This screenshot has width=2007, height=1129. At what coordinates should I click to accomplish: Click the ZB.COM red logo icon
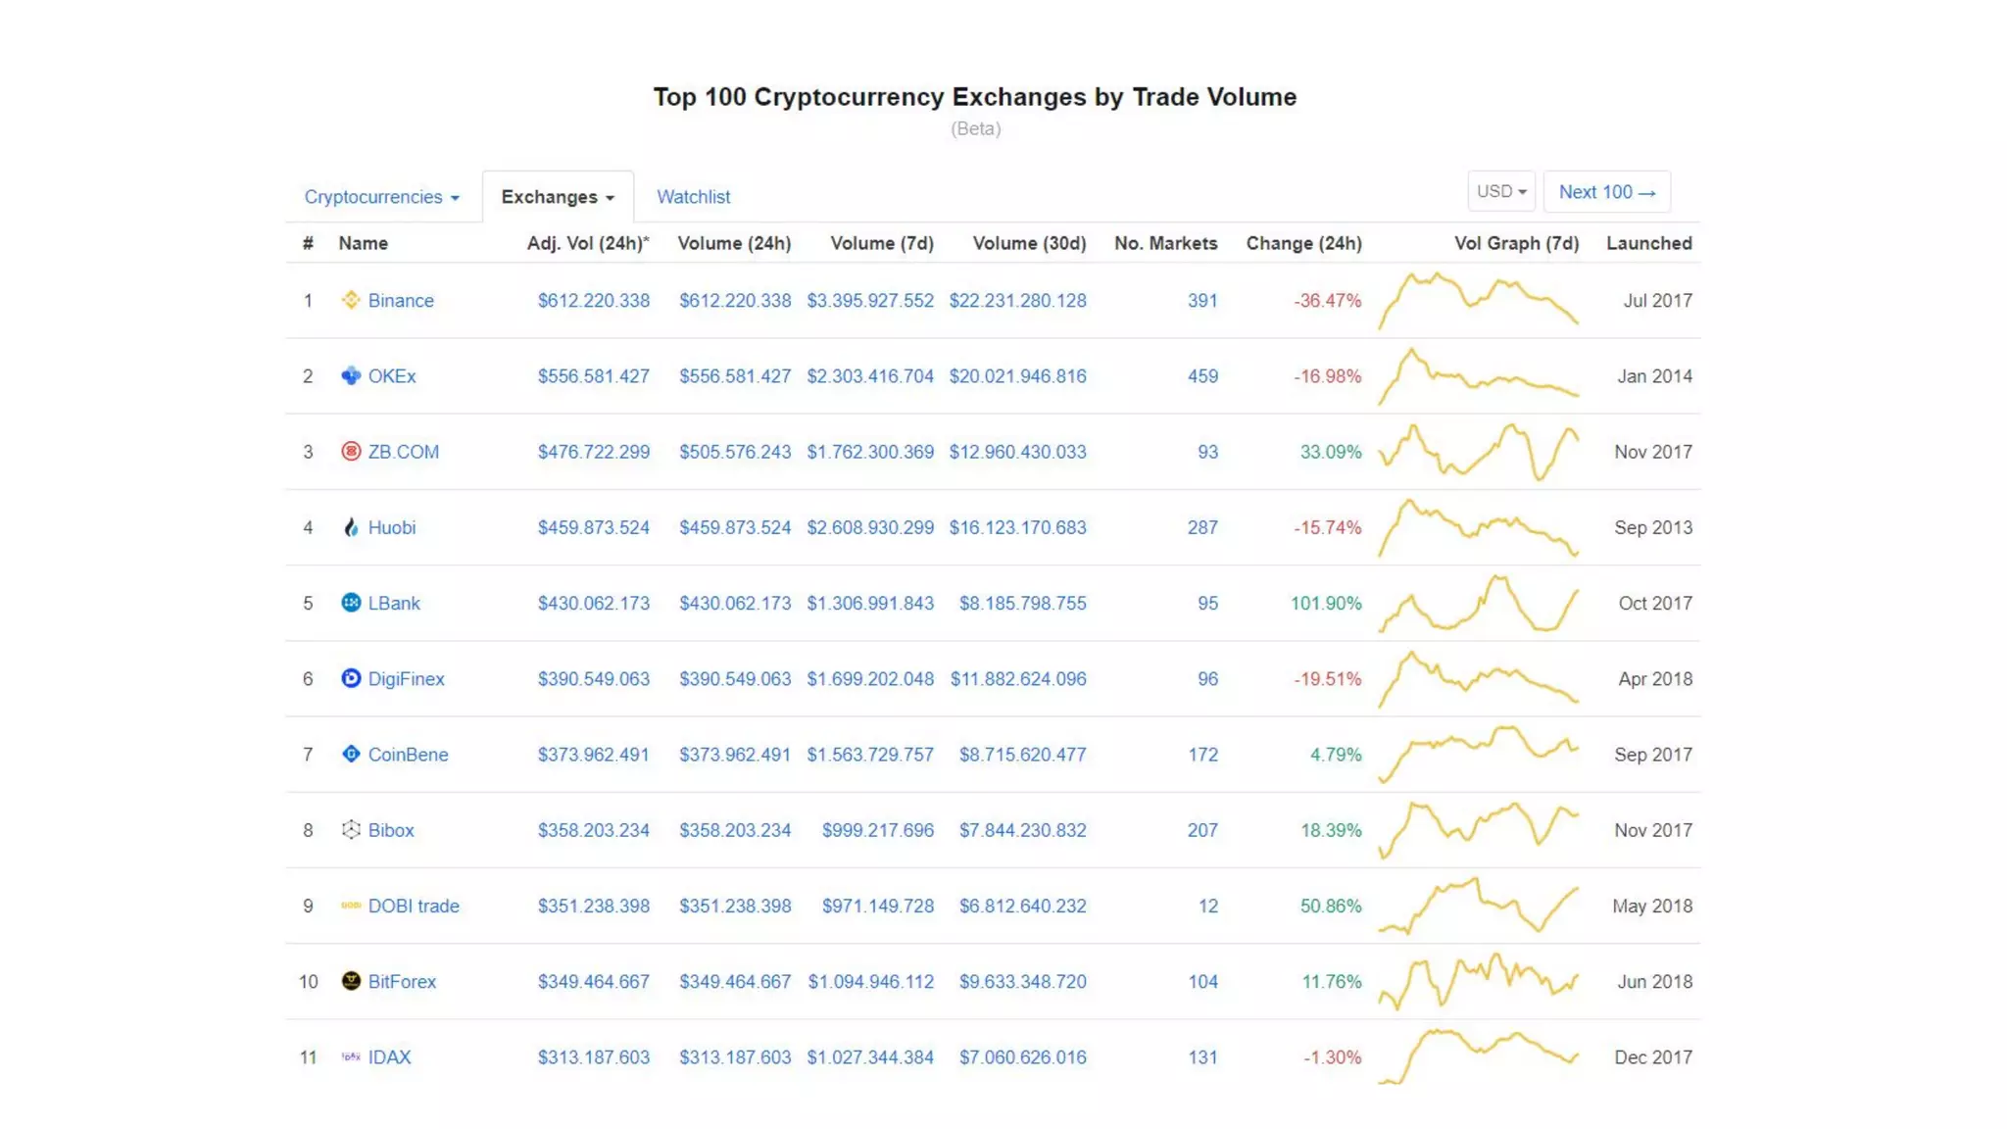pos(350,451)
